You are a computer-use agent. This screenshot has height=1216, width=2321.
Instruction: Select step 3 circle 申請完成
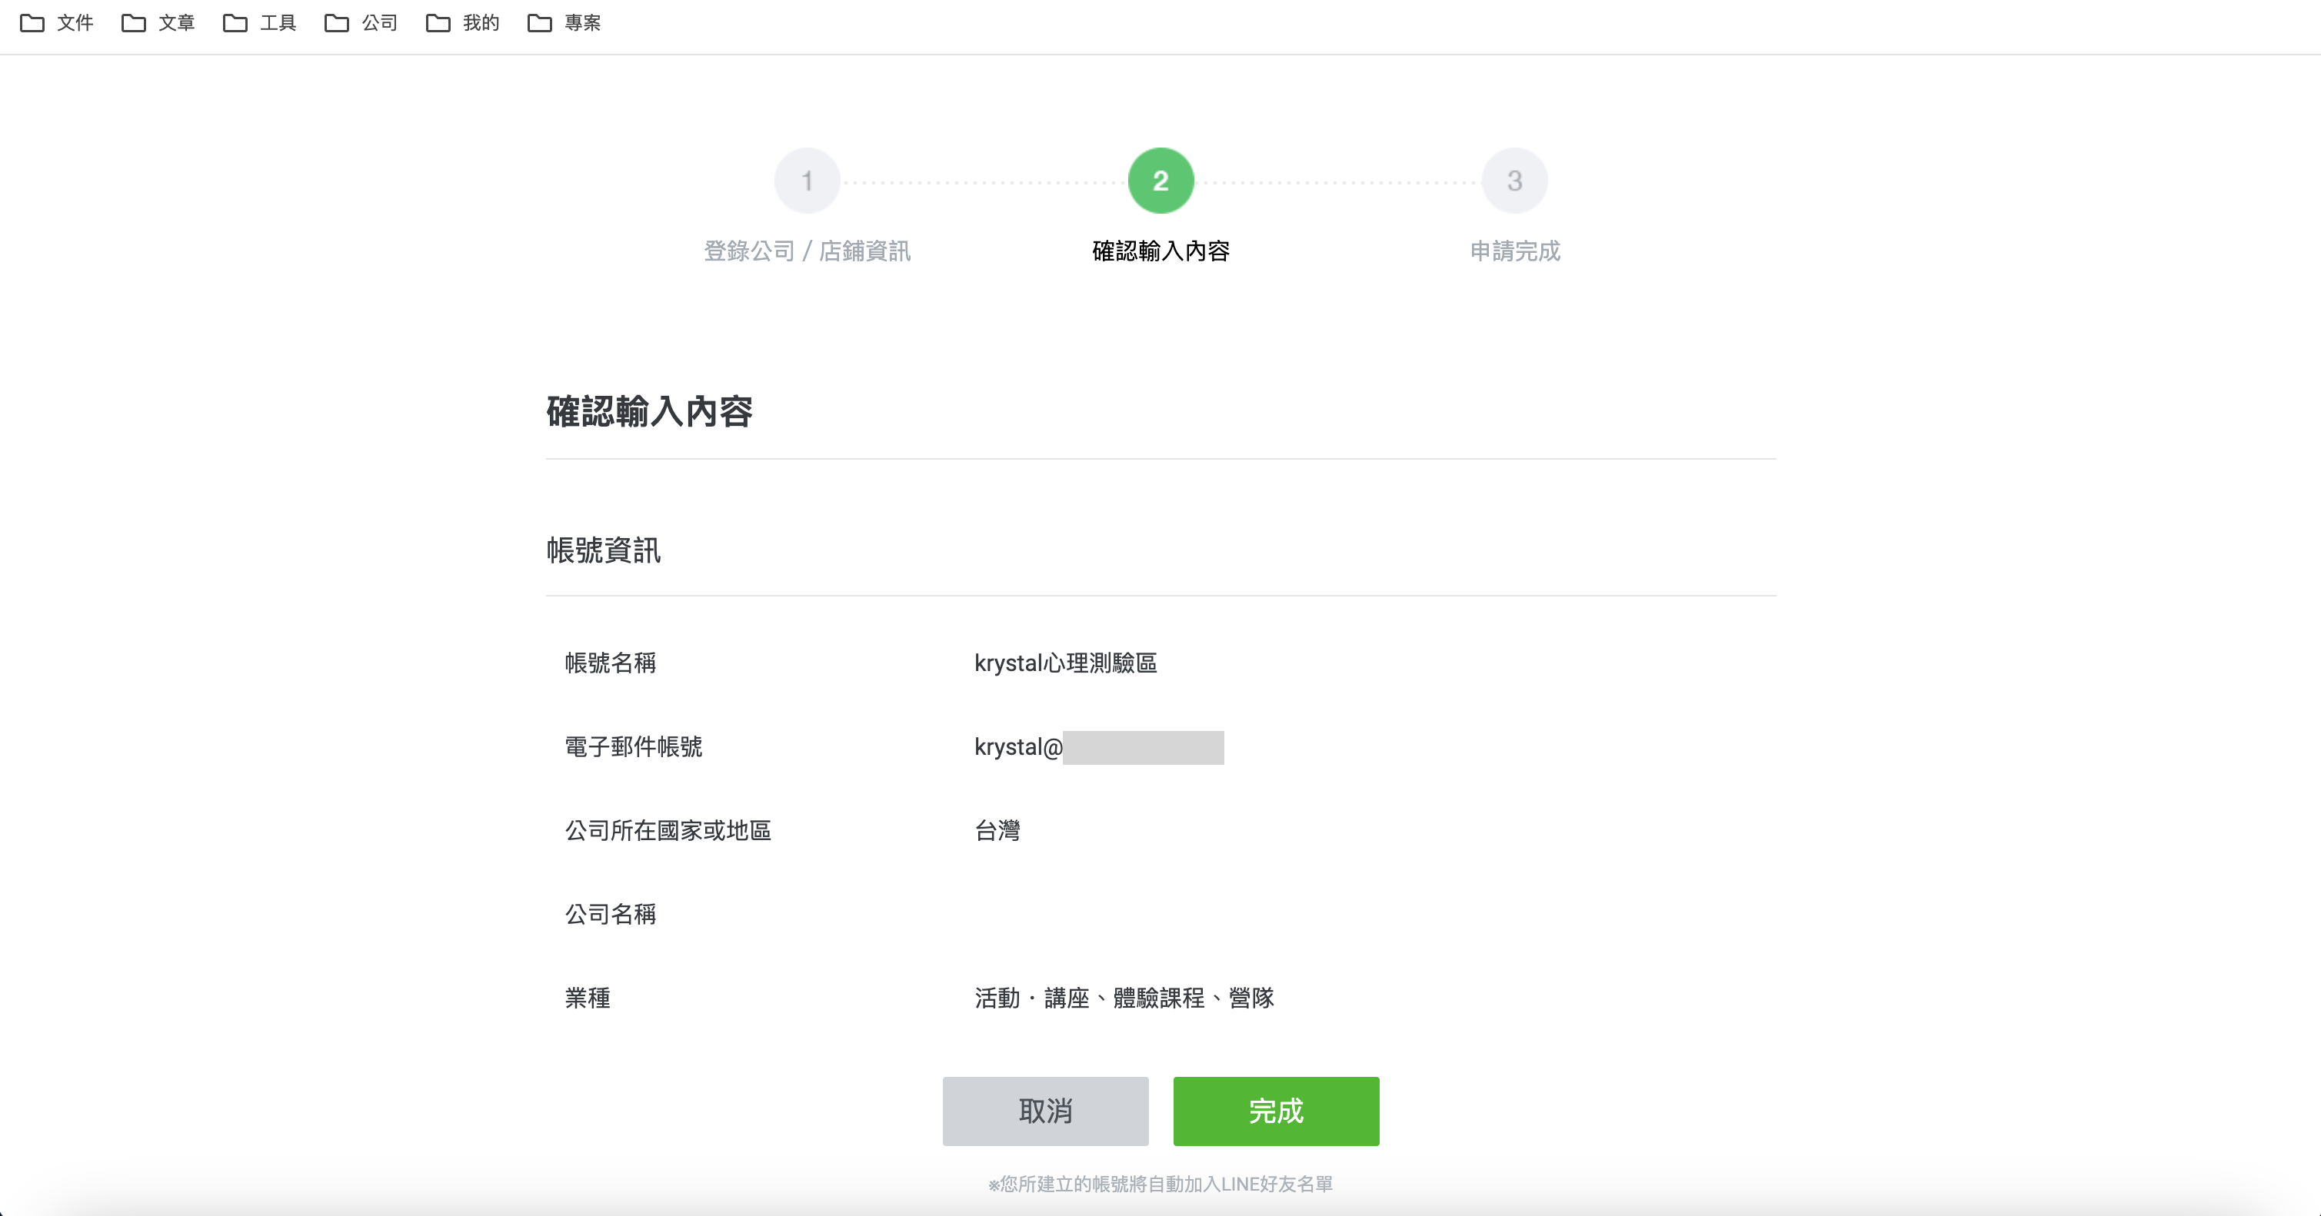tap(1514, 181)
